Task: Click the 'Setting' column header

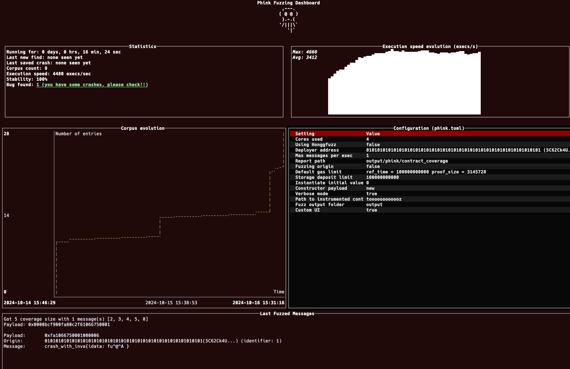Action: (305, 134)
